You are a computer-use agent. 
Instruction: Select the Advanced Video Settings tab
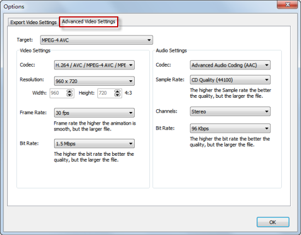coord(89,22)
